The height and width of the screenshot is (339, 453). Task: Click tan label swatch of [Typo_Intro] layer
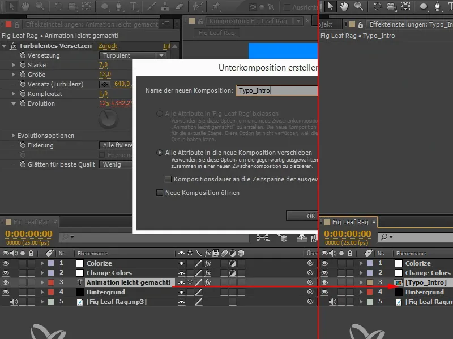[x=370, y=282]
